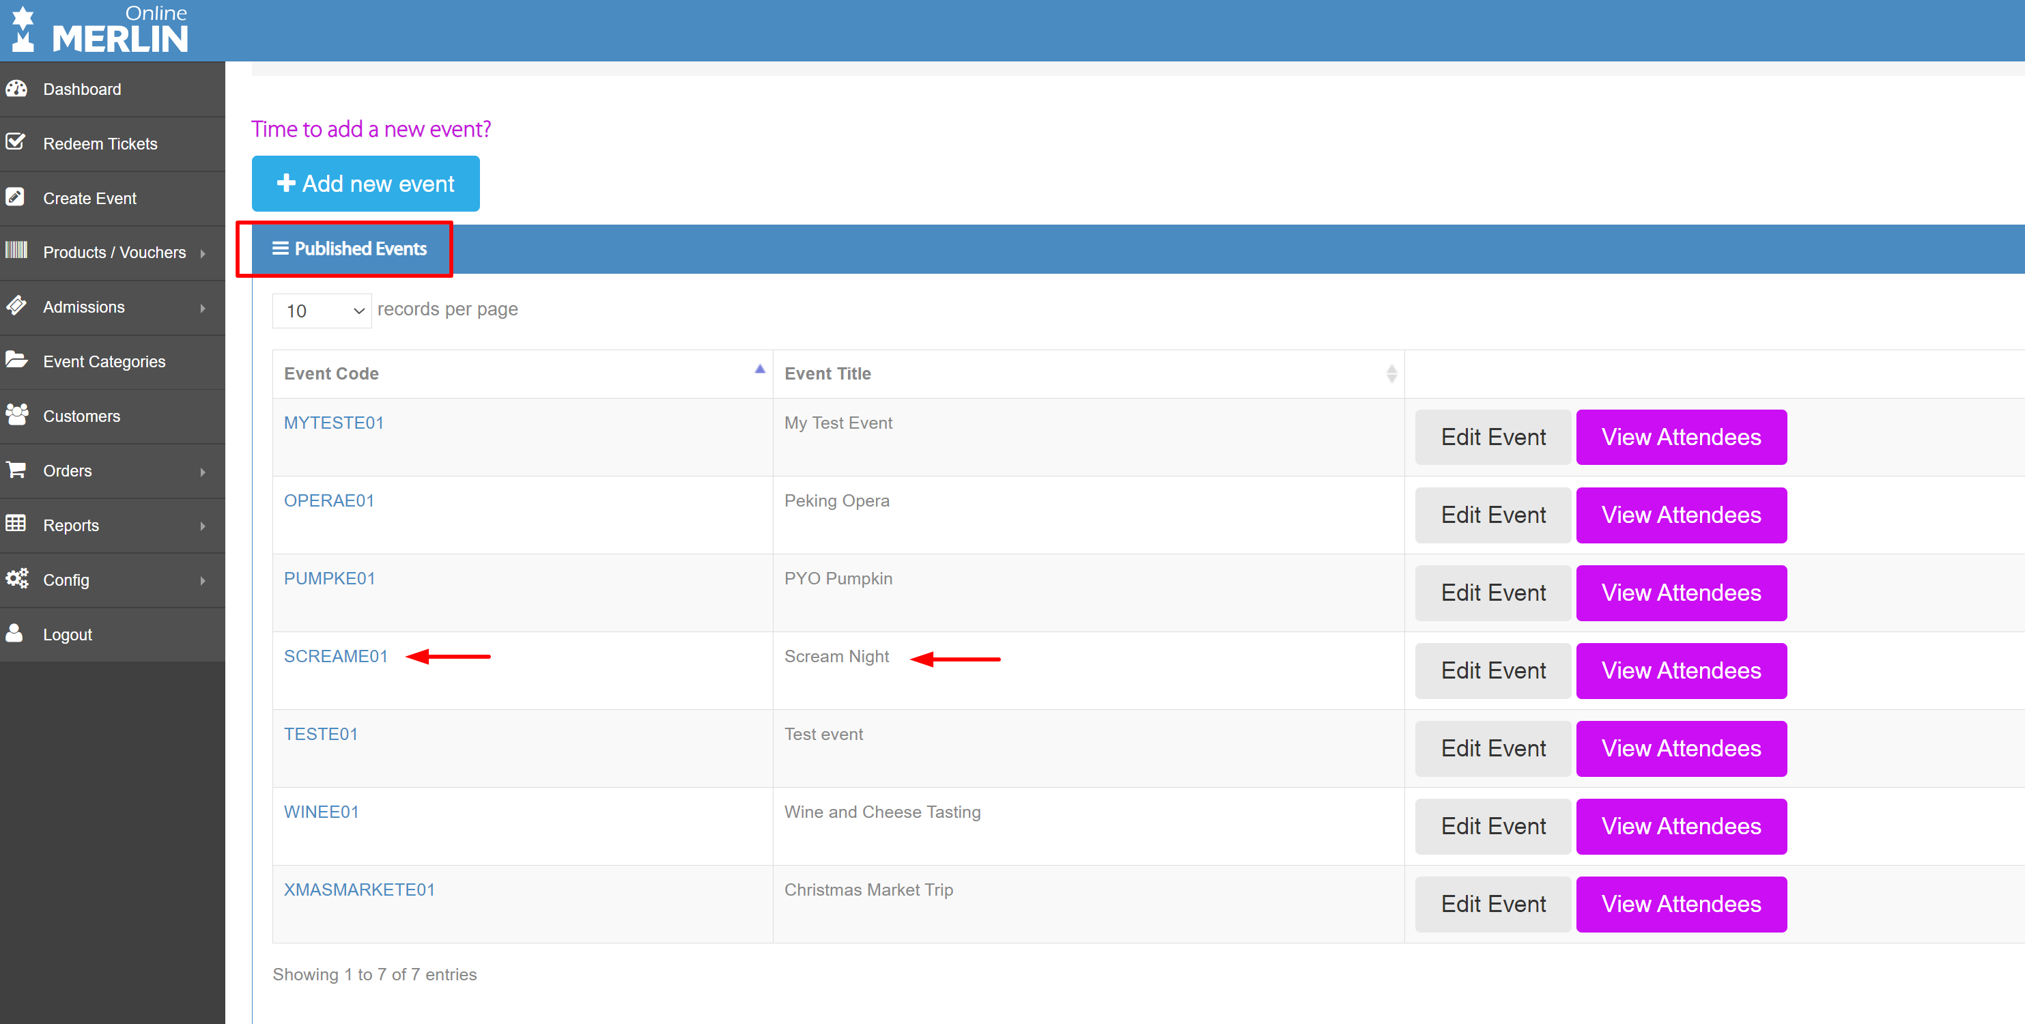Click the Event Categories folder icon

click(x=16, y=360)
